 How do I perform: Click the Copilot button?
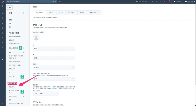pyautogui.click(x=177, y=2)
